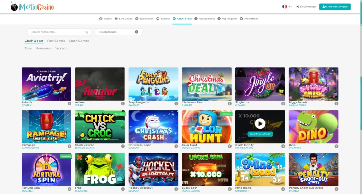Screen dimensions: 362x194
Task: Show Christmas Crash info icon
Action: [176, 146]
